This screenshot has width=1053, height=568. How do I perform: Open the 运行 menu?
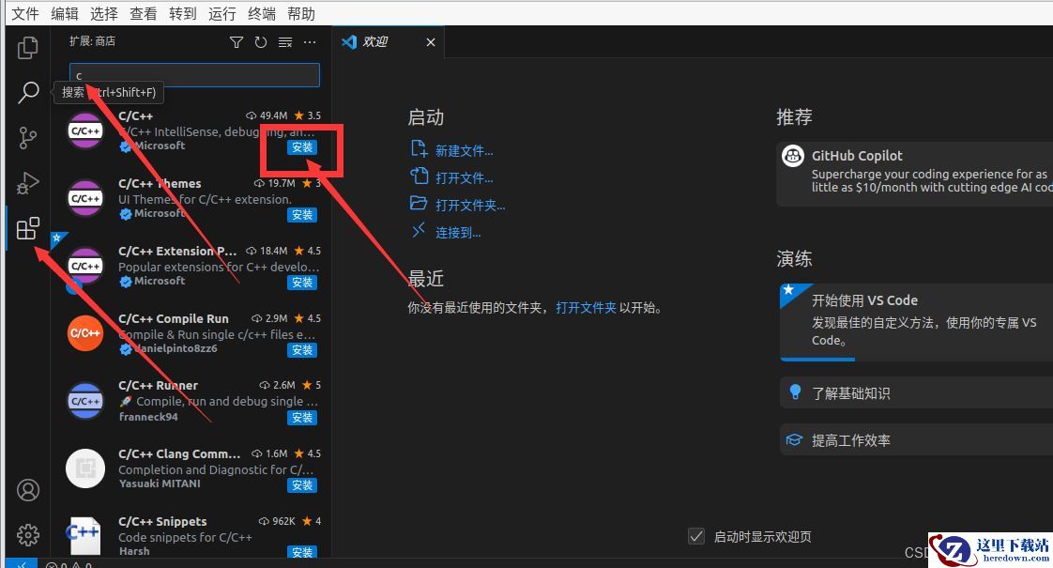[x=221, y=13]
